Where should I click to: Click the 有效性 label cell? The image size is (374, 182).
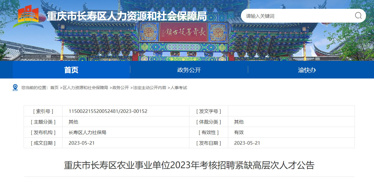click(208, 132)
